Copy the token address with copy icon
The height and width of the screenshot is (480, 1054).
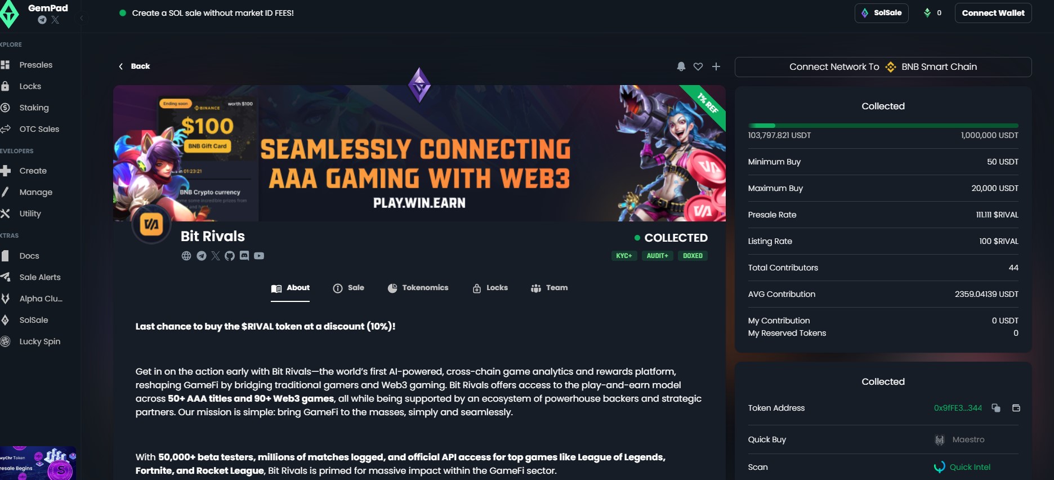(996, 408)
